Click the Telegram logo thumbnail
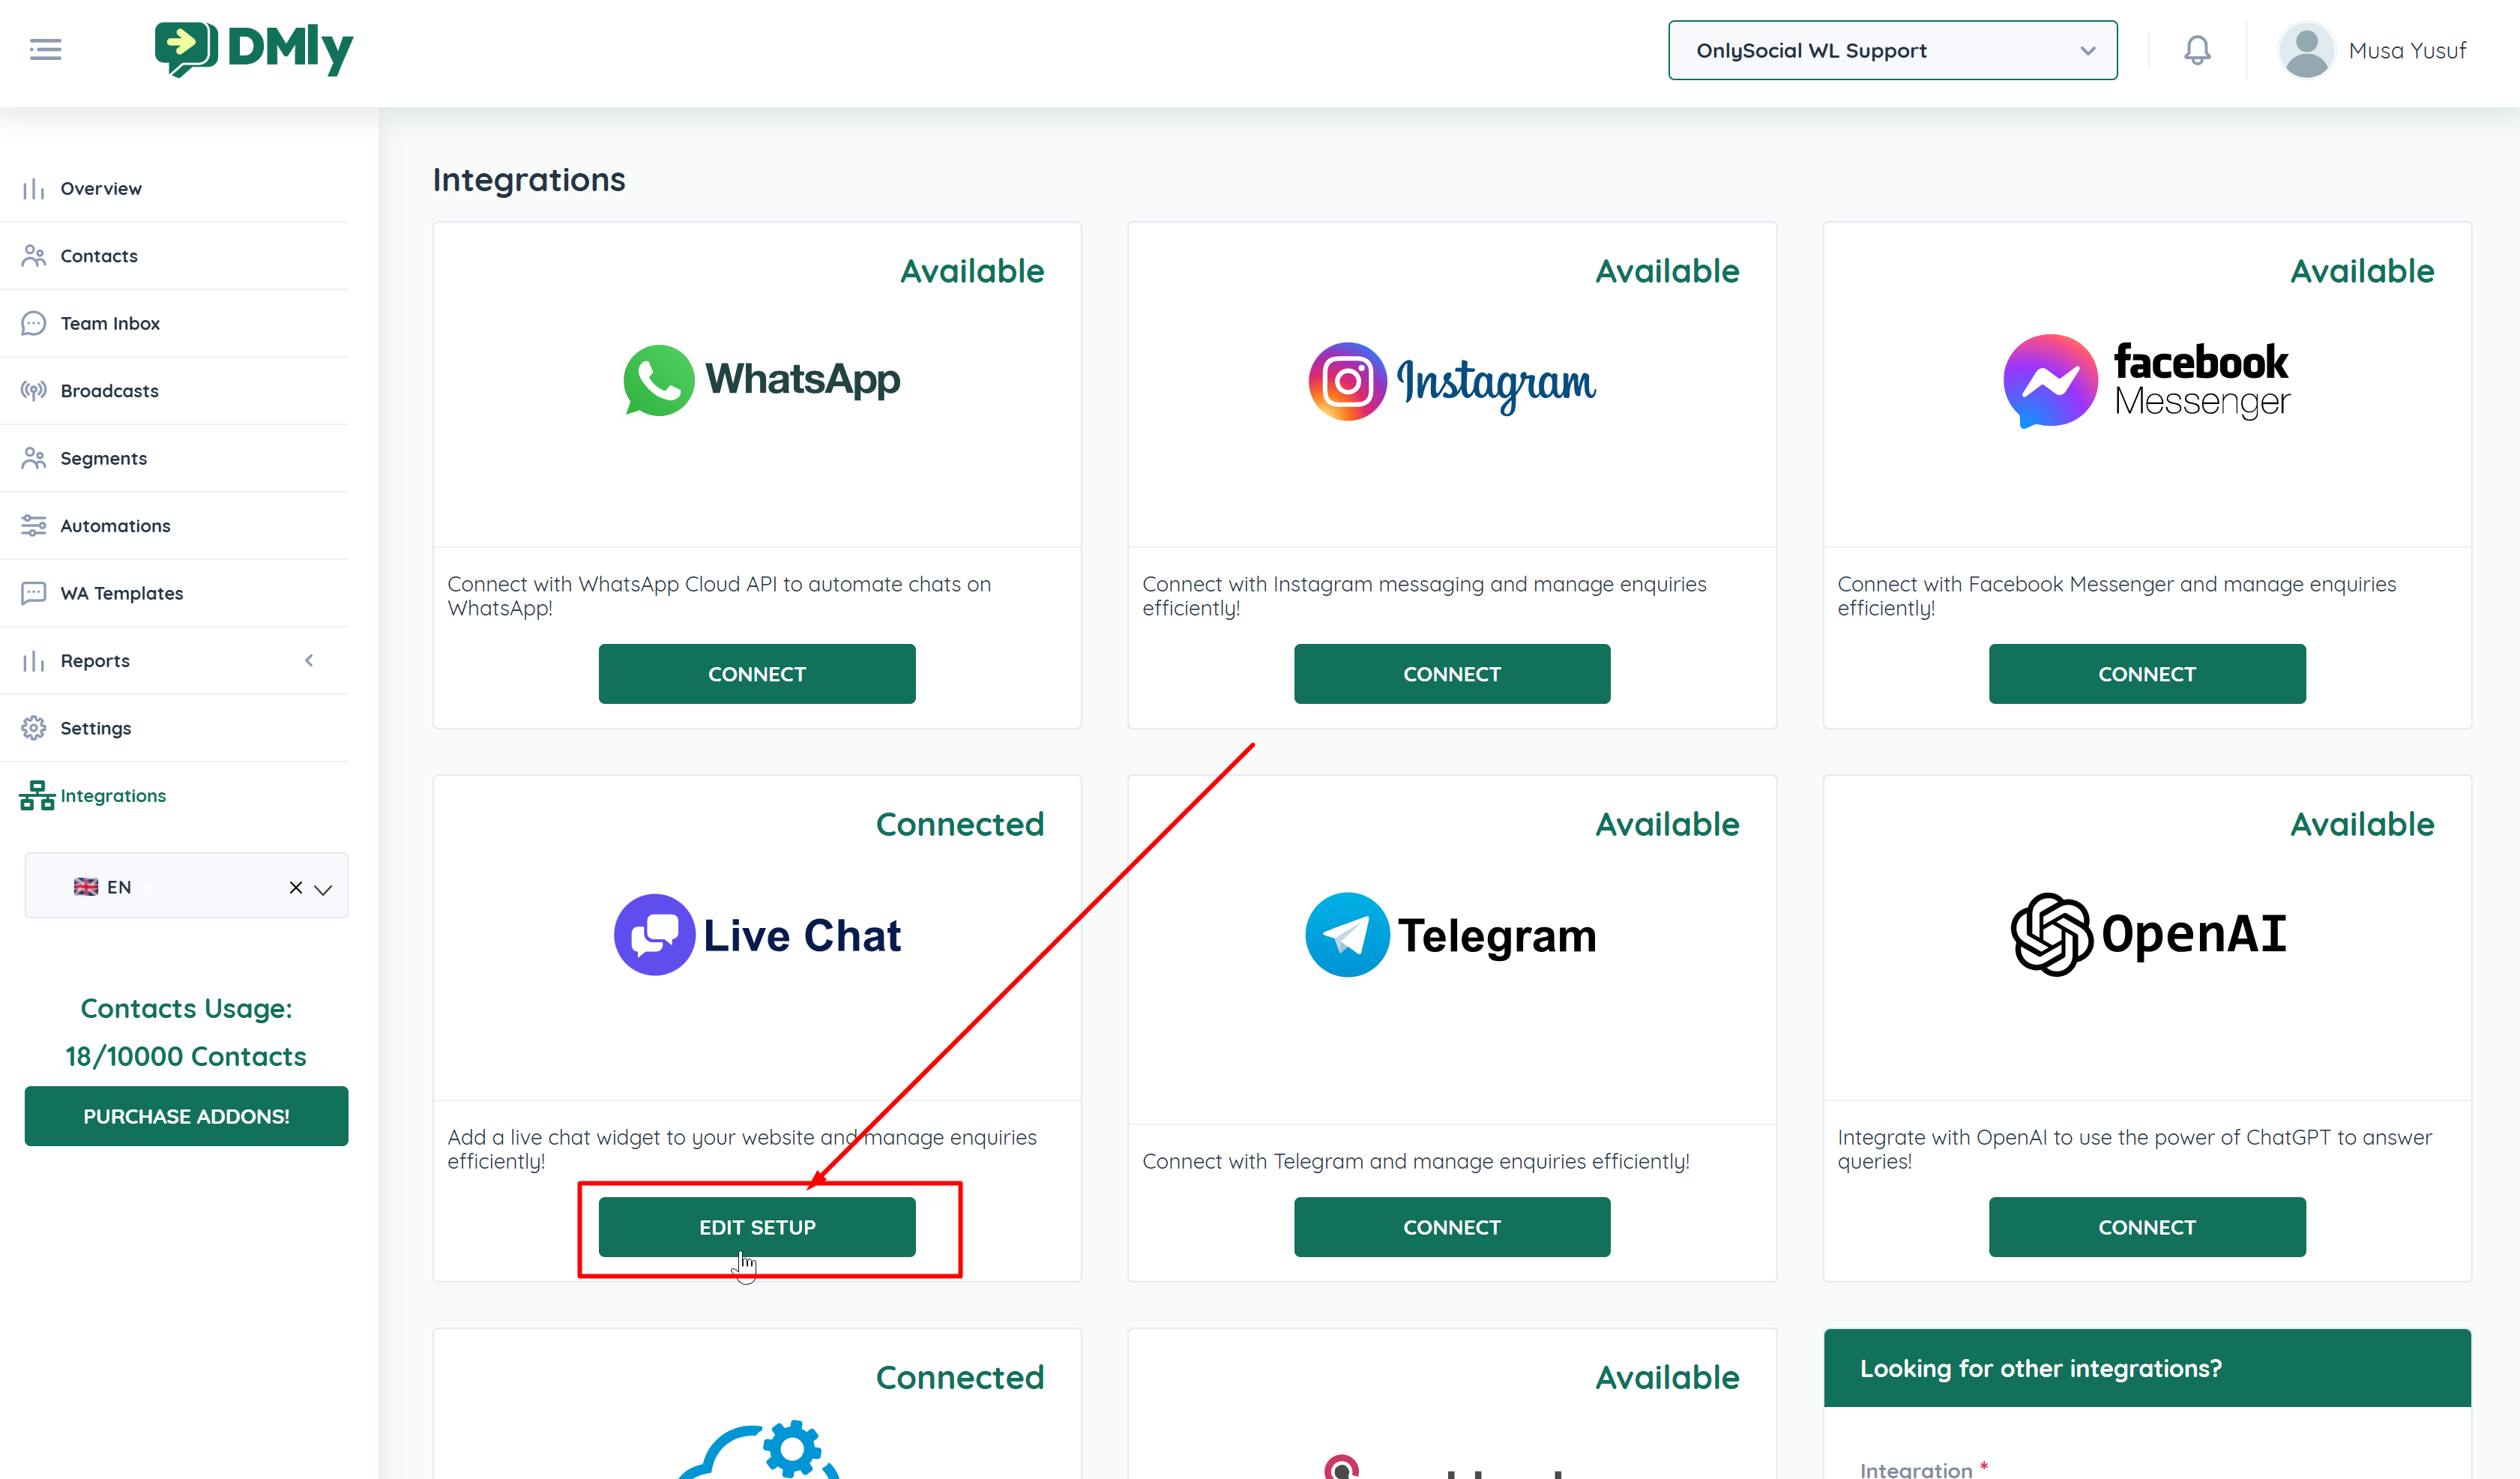This screenshot has height=1479, width=2520. click(x=1451, y=935)
